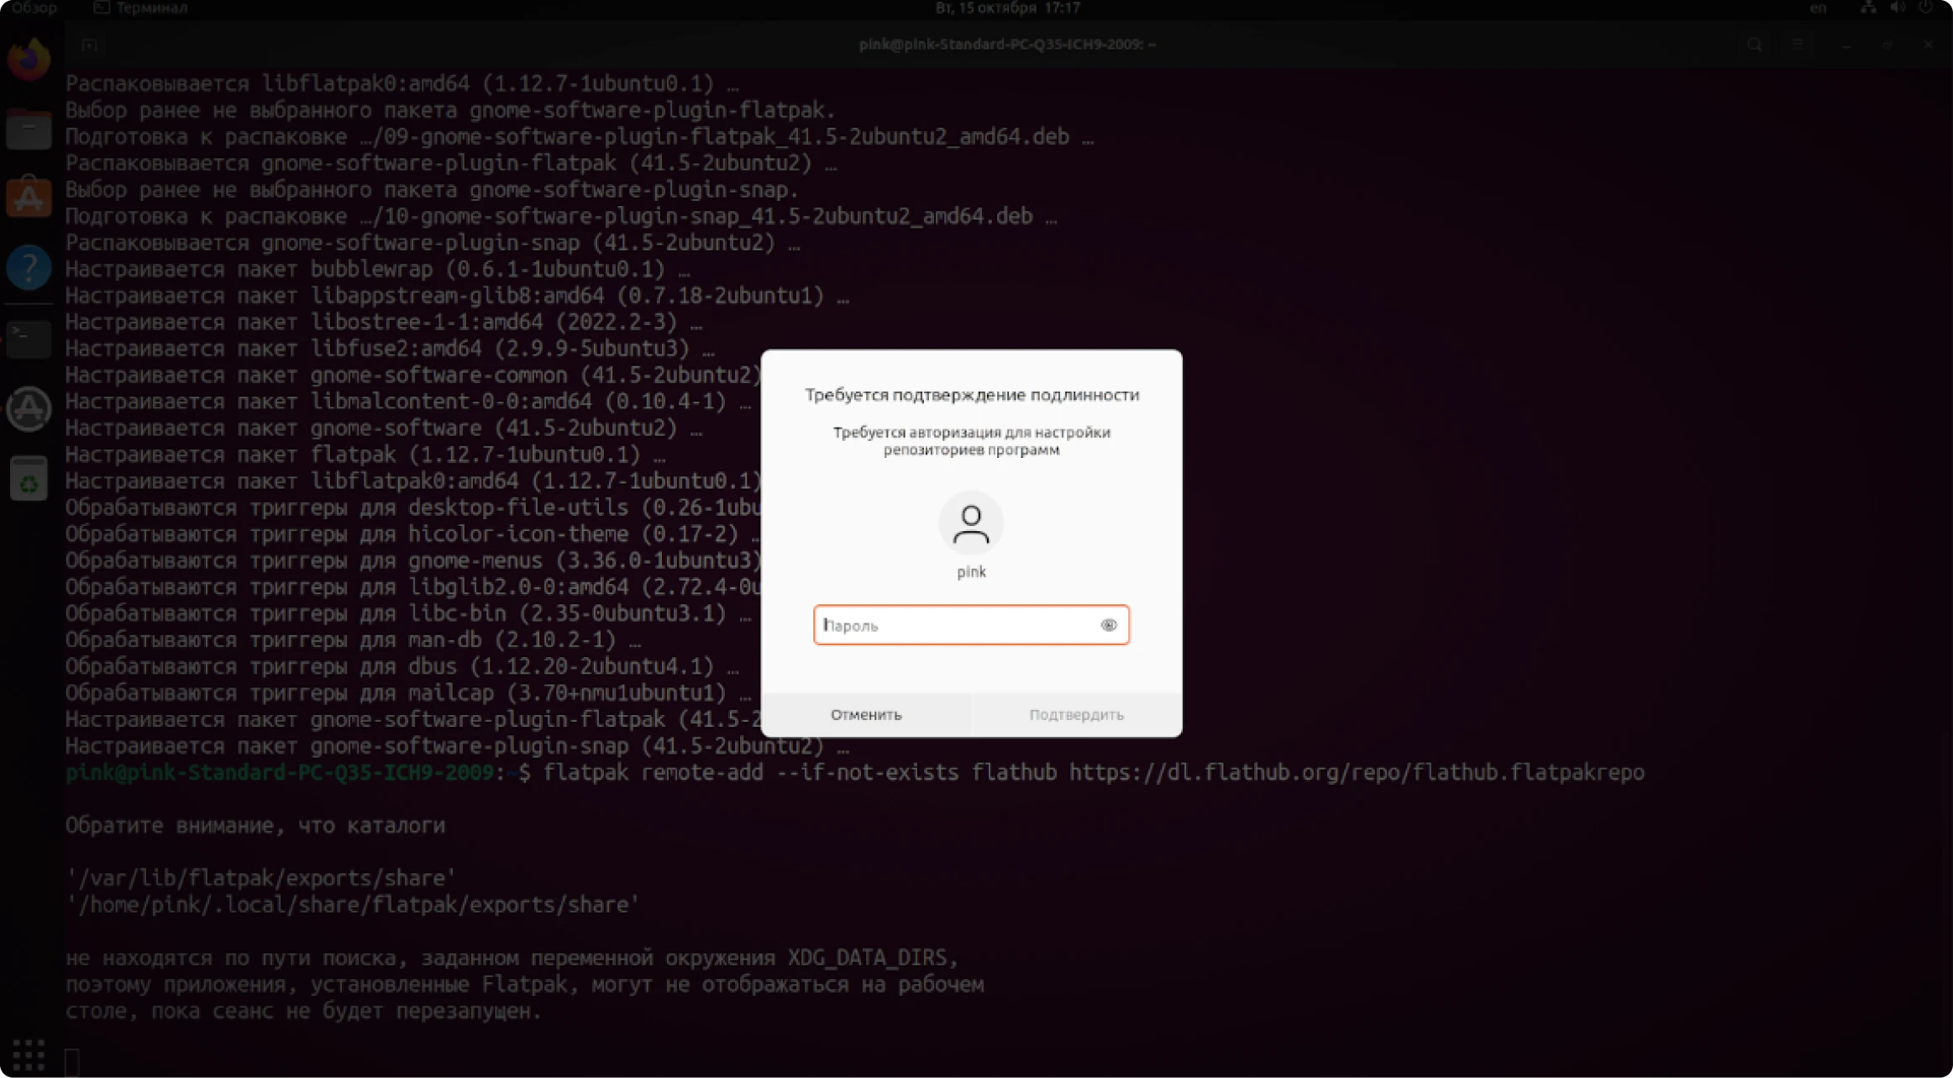This screenshot has width=1953, height=1078.
Task: Click the Обзор activities button
Action: coord(34,8)
